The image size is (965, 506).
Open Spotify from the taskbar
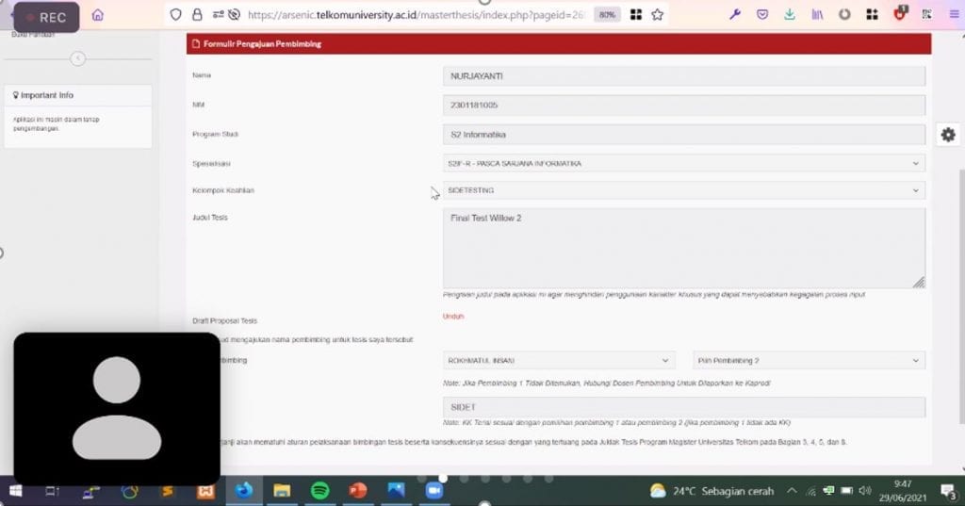(319, 490)
